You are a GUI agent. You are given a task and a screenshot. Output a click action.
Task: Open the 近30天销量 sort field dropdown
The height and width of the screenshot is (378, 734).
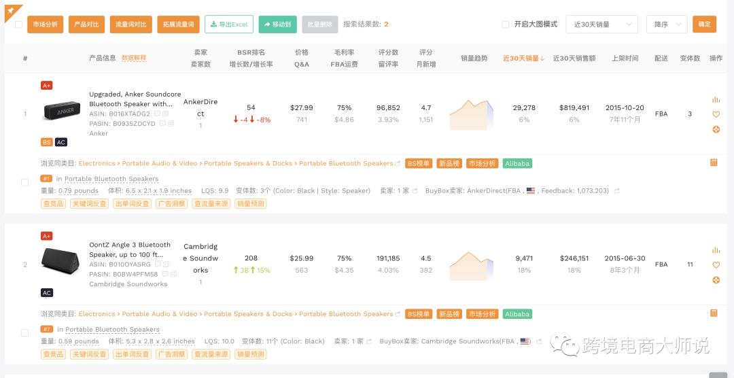pyautogui.click(x=601, y=24)
